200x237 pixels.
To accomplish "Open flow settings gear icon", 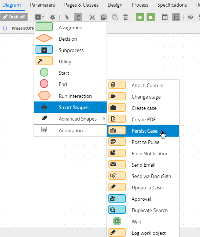I will (53, 17).
